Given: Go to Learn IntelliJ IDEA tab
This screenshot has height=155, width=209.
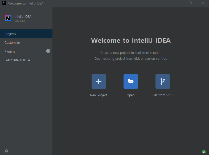Looking at the screenshot, I should point(26,60).
